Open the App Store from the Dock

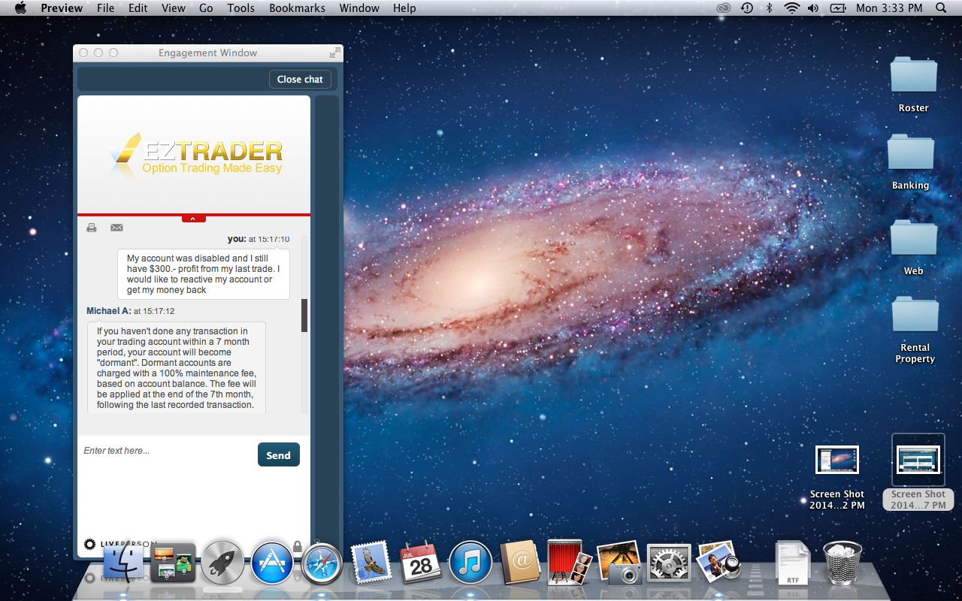click(x=272, y=563)
